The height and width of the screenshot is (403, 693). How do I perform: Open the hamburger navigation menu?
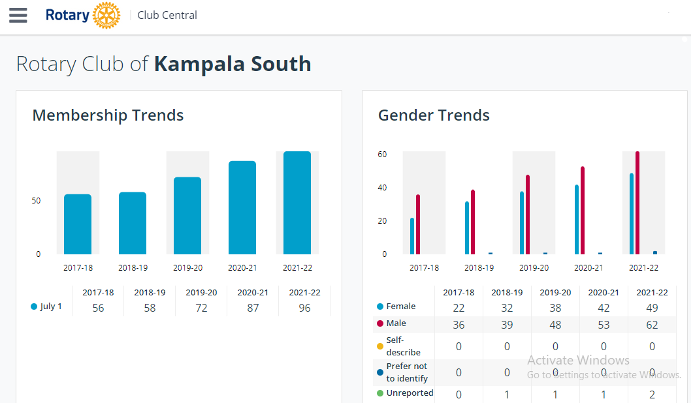18,15
